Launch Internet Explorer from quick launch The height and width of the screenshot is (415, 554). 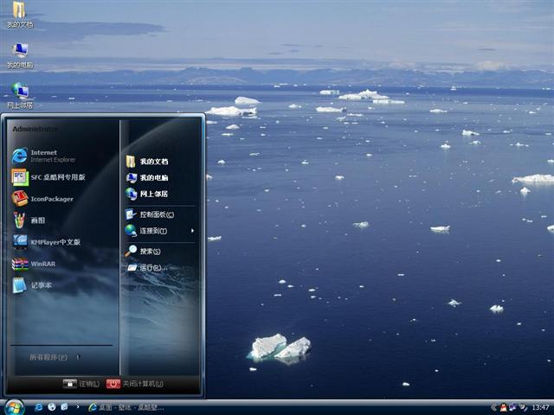tap(38, 407)
